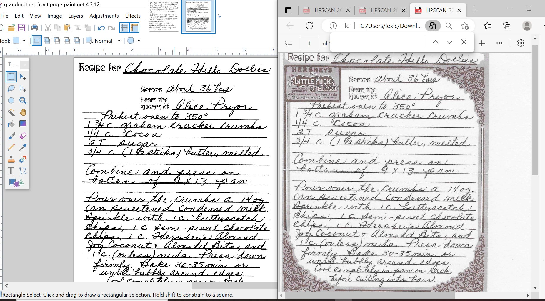This screenshot has width=545, height=301.
Task: Select the Text tool
Action: pyautogui.click(x=11, y=171)
